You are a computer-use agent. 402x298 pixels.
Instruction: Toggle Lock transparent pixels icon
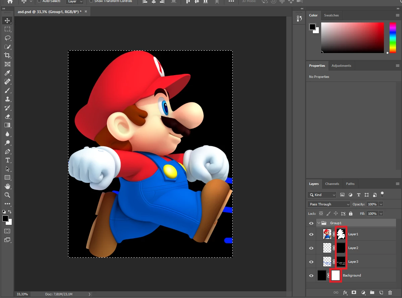[x=321, y=213]
